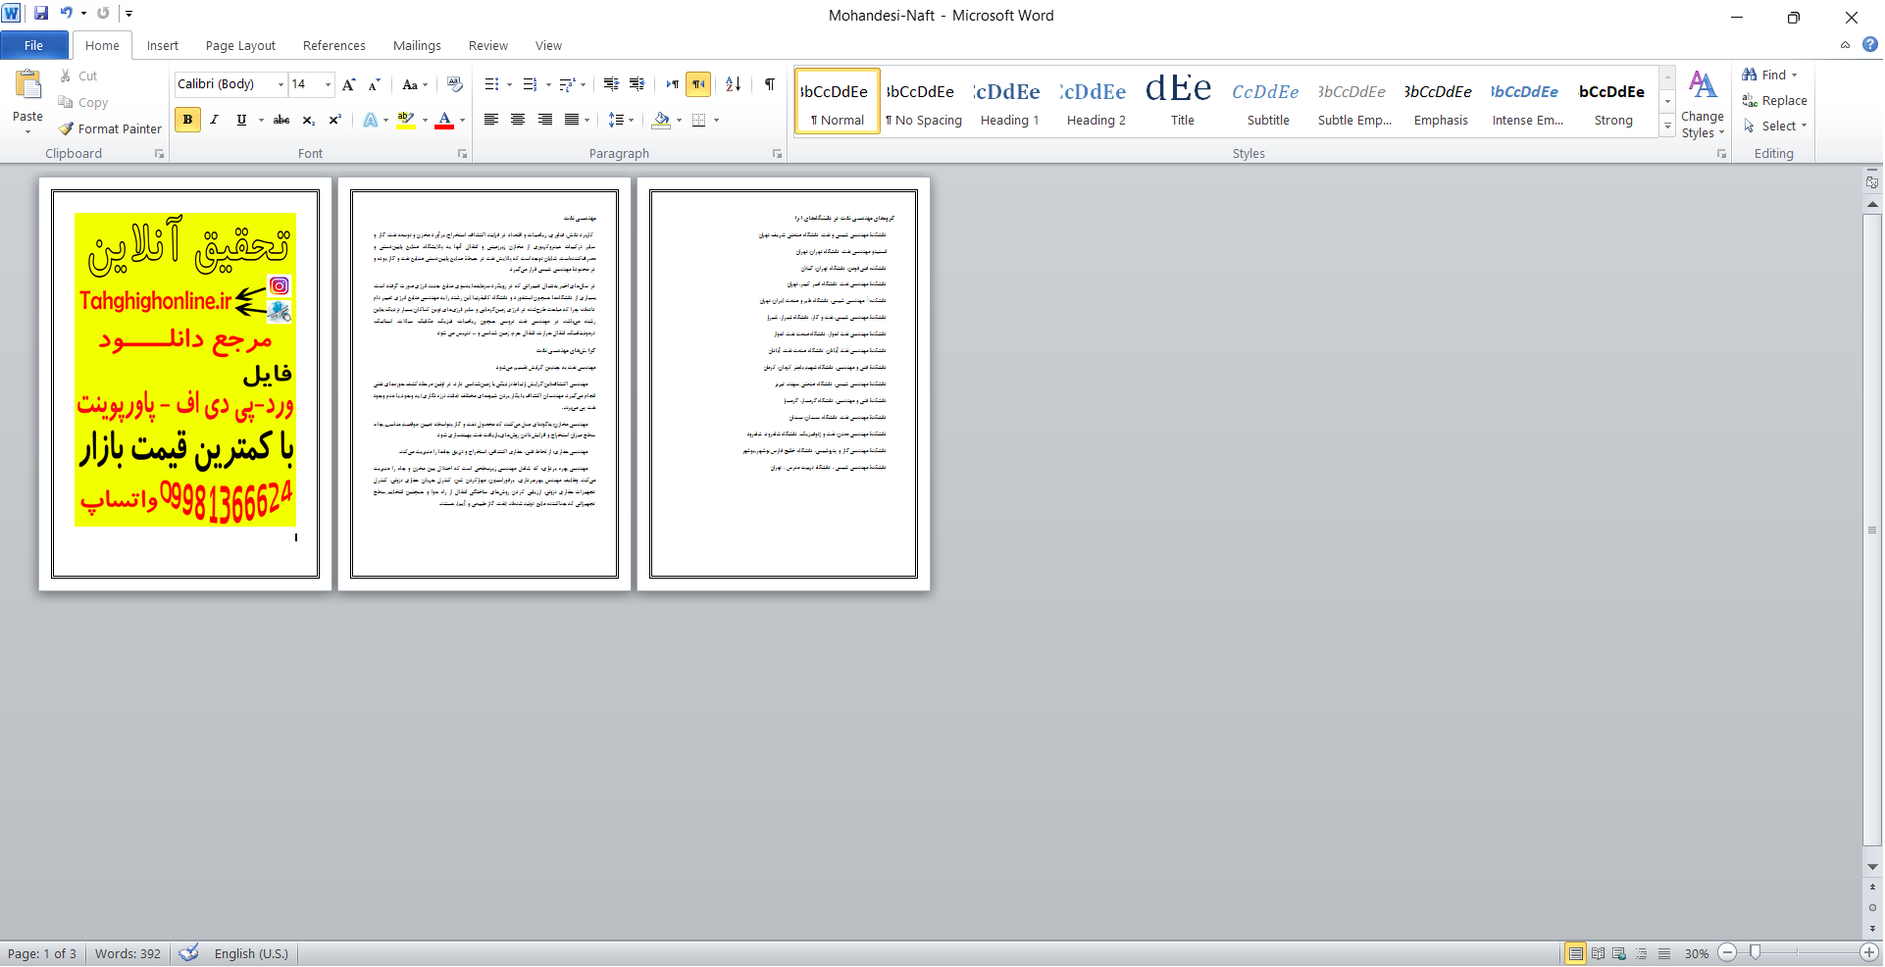The image size is (1885, 967).
Task: Click the Paste icon in Clipboard
Action: (28, 86)
